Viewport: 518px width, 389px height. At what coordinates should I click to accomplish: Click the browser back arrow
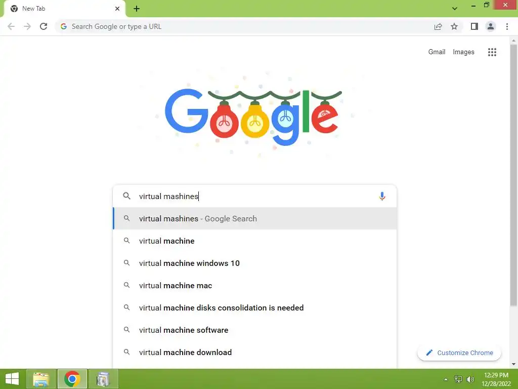point(11,26)
